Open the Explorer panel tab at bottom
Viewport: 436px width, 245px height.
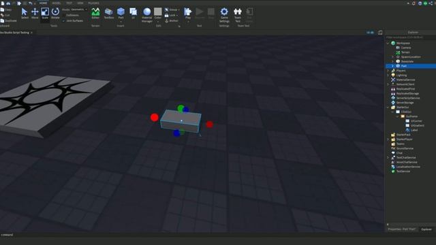coord(426,229)
